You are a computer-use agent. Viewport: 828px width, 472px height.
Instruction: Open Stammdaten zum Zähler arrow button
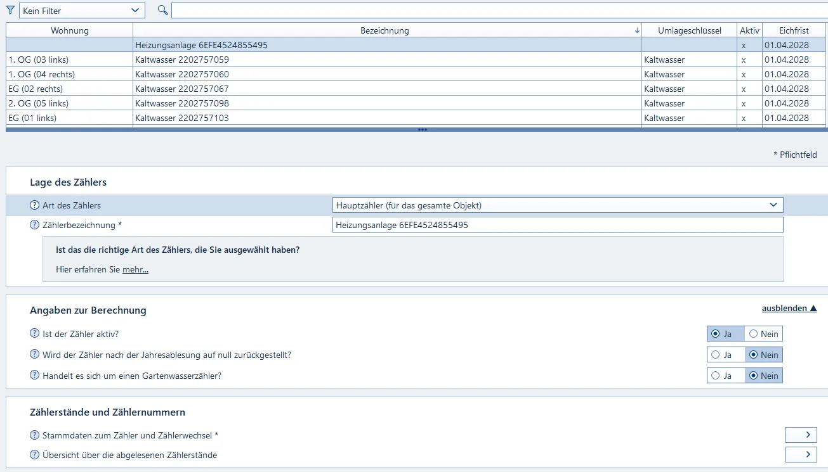(x=801, y=435)
